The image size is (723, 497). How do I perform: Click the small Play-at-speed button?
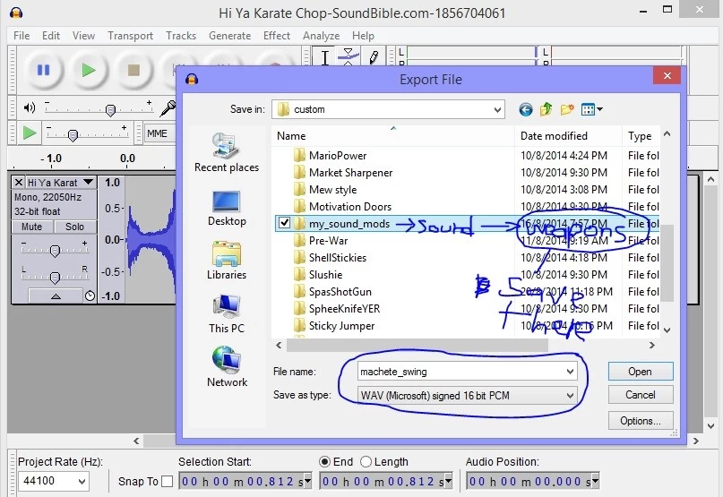tap(30, 133)
